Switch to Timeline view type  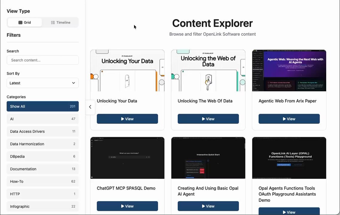coord(60,22)
